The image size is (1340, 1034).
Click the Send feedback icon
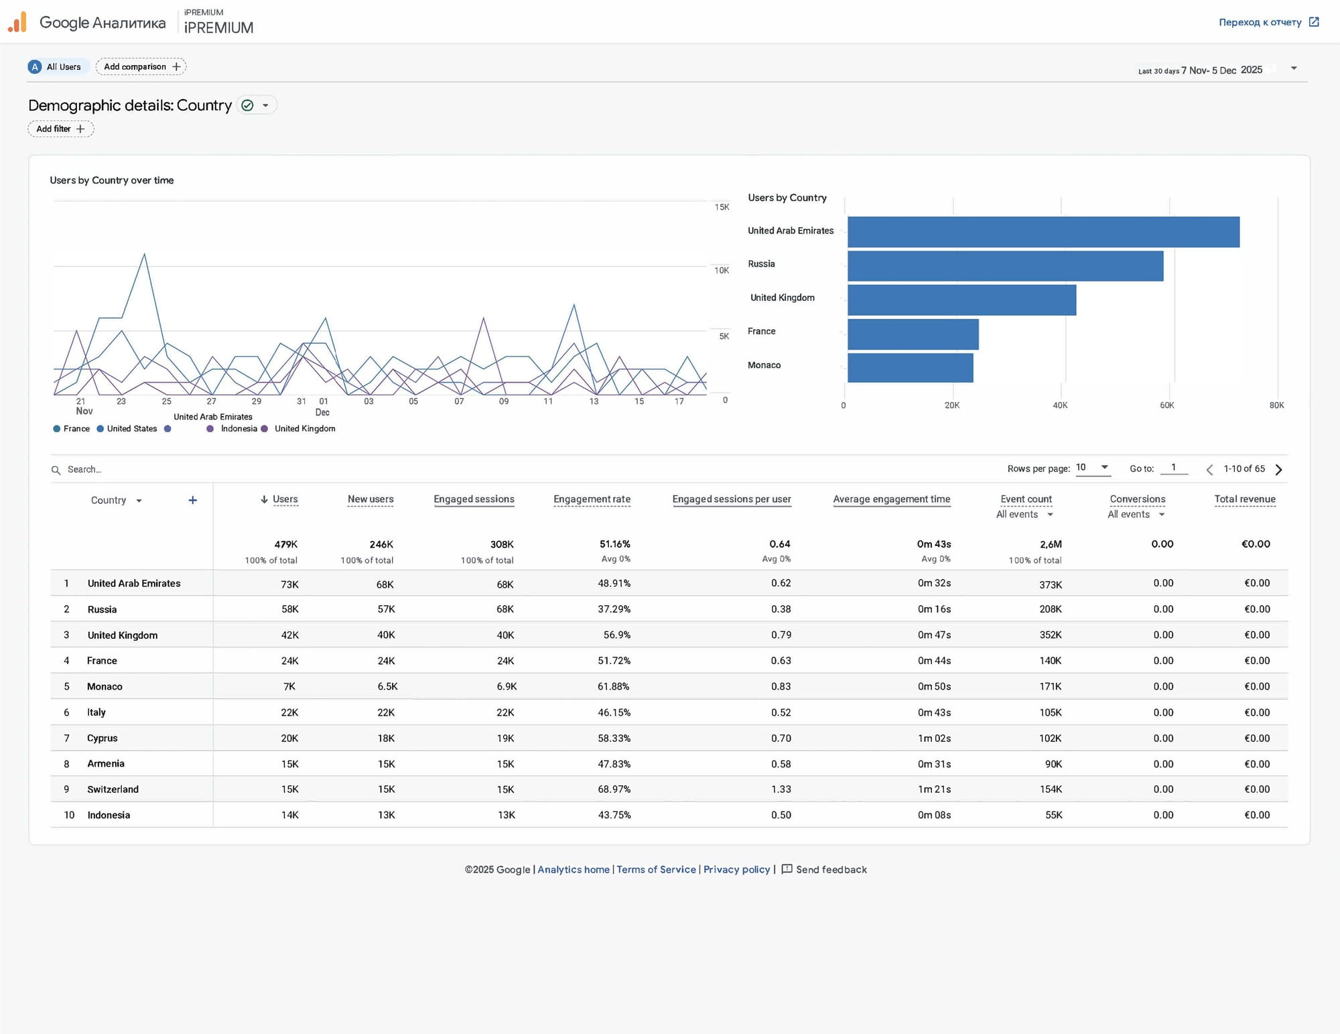tap(787, 869)
